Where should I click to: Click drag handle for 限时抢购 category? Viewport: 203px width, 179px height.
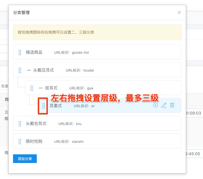(x=20, y=142)
